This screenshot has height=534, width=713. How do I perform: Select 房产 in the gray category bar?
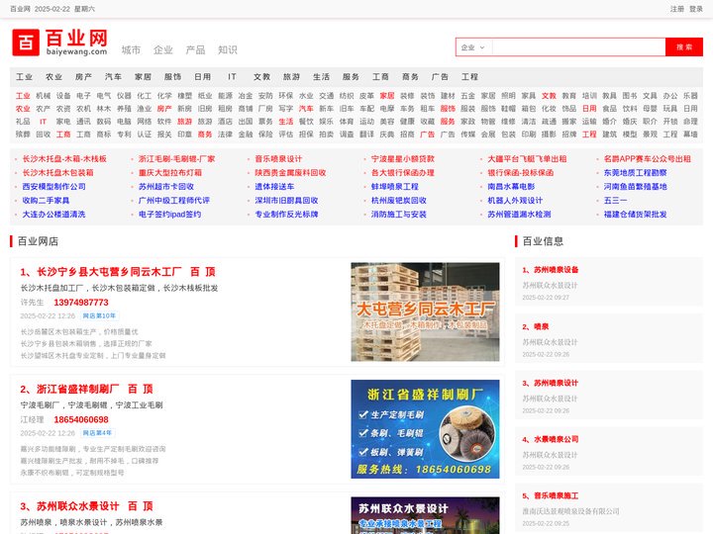pyautogui.click(x=83, y=77)
